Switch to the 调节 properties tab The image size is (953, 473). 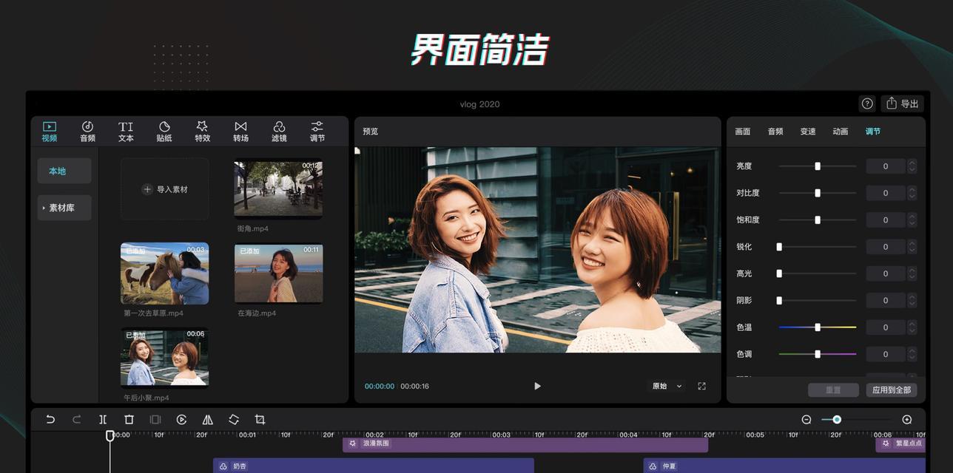(873, 132)
